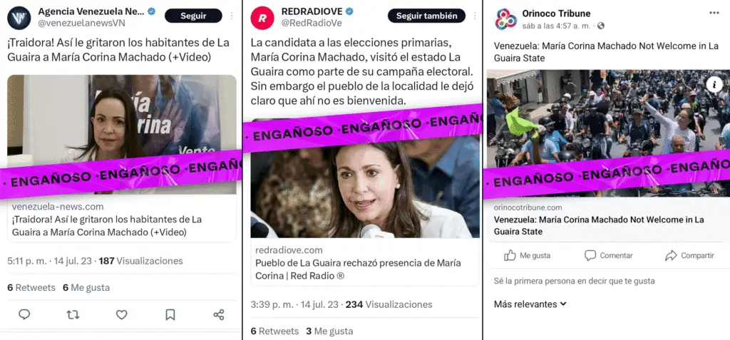Open the motorcycle crowd photo thumbnail
730x340 pixels.
coord(608,133)
